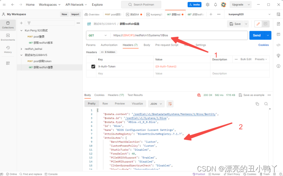
Task: Collapse the Kun Peng 920测试 collection
Action: [x=22, y=30]
